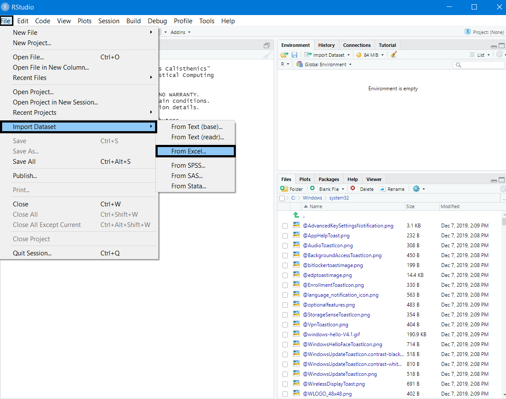This screenshot has width=506, height=399.
Task: Navigate to Windows in the file path breadcrumb
Action: click(x=312, y=198)
